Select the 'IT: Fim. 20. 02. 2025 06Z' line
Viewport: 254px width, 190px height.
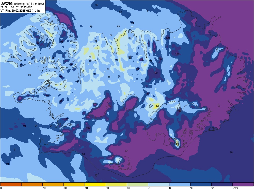[16, 7]
